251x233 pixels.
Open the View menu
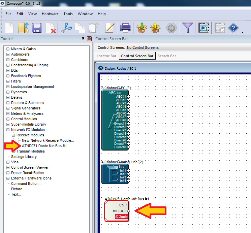pos(32,14)
